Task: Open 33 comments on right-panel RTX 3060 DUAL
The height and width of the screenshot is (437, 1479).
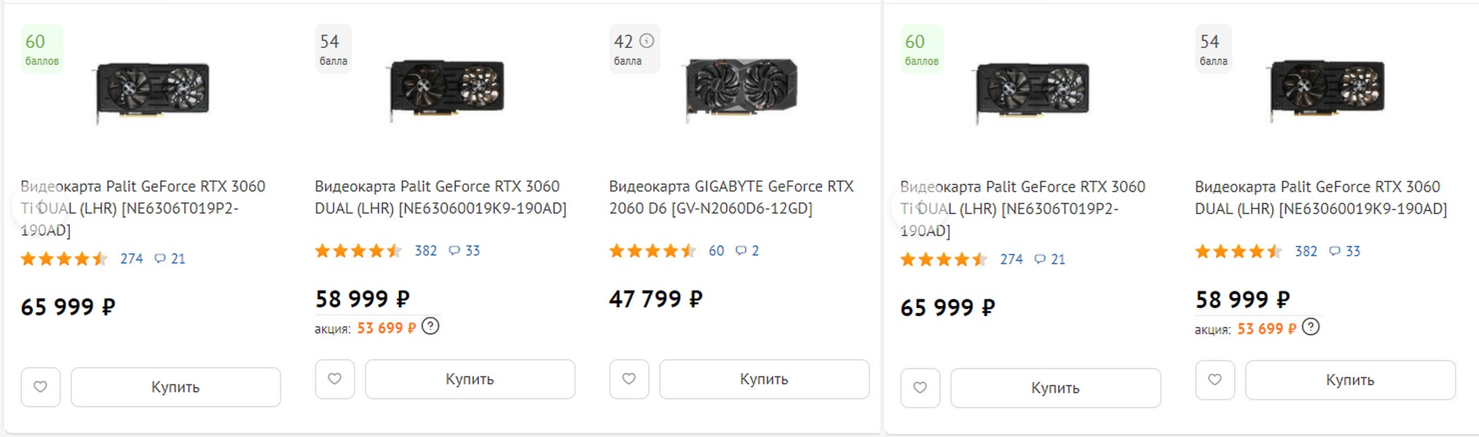Action: [1345, 251]
